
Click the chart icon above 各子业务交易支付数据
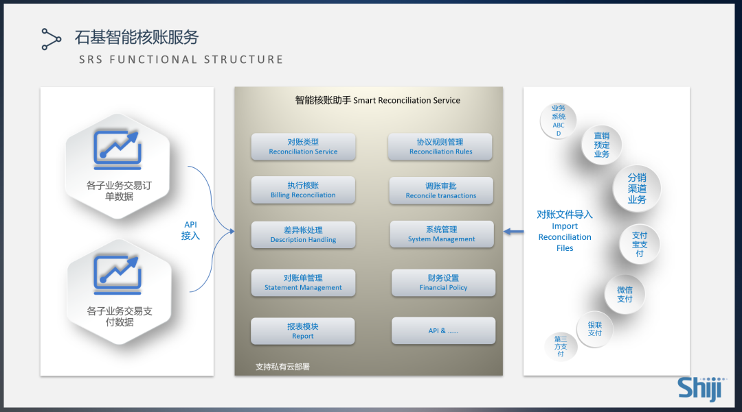point(117,275)
